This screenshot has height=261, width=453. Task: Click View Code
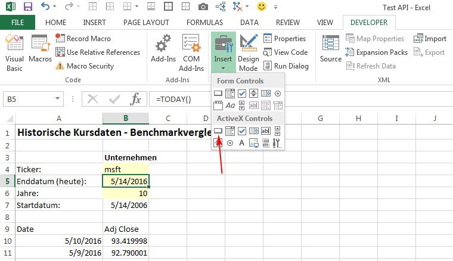coord(286,52)
